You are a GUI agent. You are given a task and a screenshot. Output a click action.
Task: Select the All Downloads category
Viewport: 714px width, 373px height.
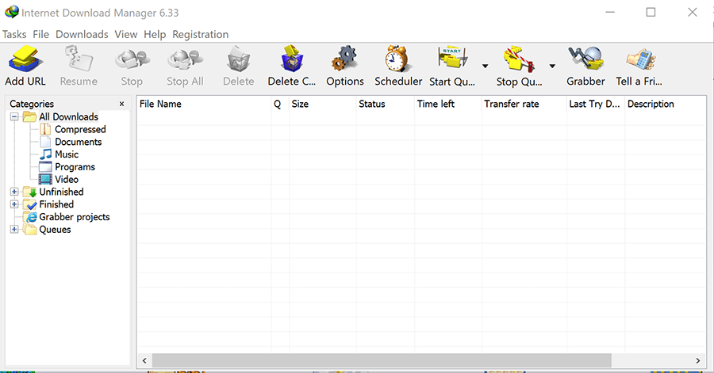pyautogui.click(x=68, y=116)
